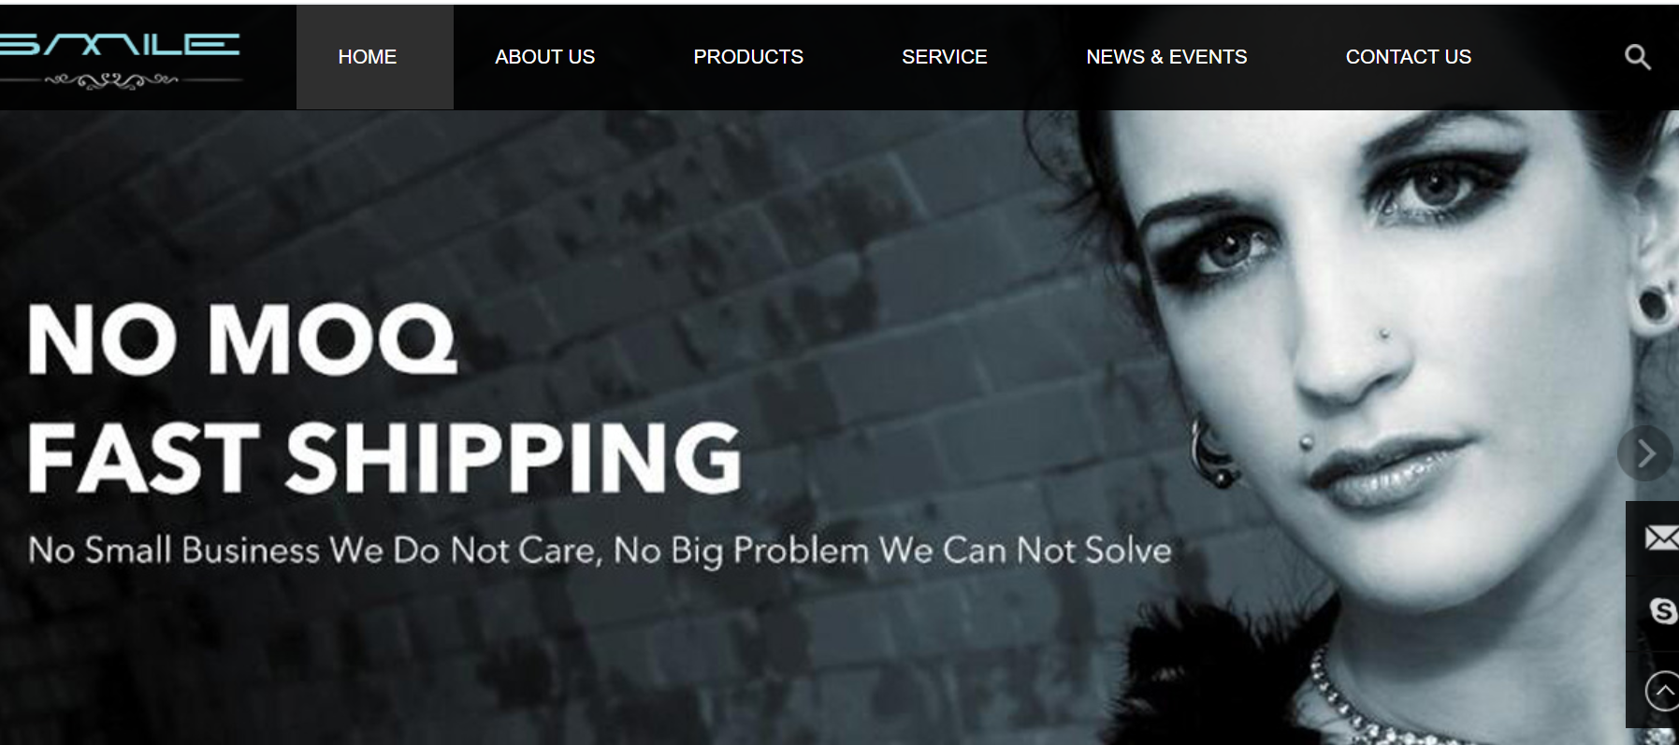
Task: Select PRODUCTS in the navigation bar
Action: click(748, 57)
